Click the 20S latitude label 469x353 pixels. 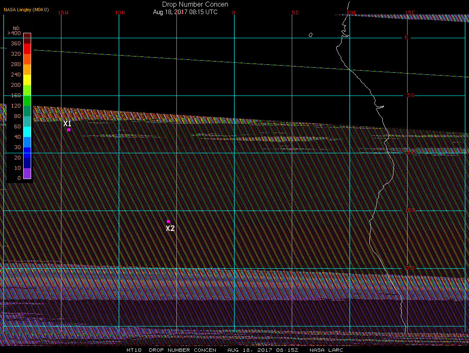point(410,268)
